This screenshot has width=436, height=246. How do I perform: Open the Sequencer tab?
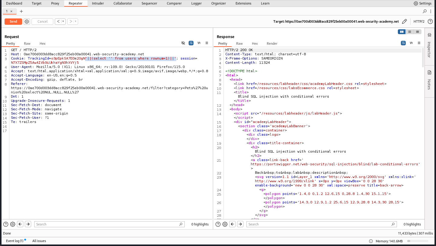(x=149, y=3)
